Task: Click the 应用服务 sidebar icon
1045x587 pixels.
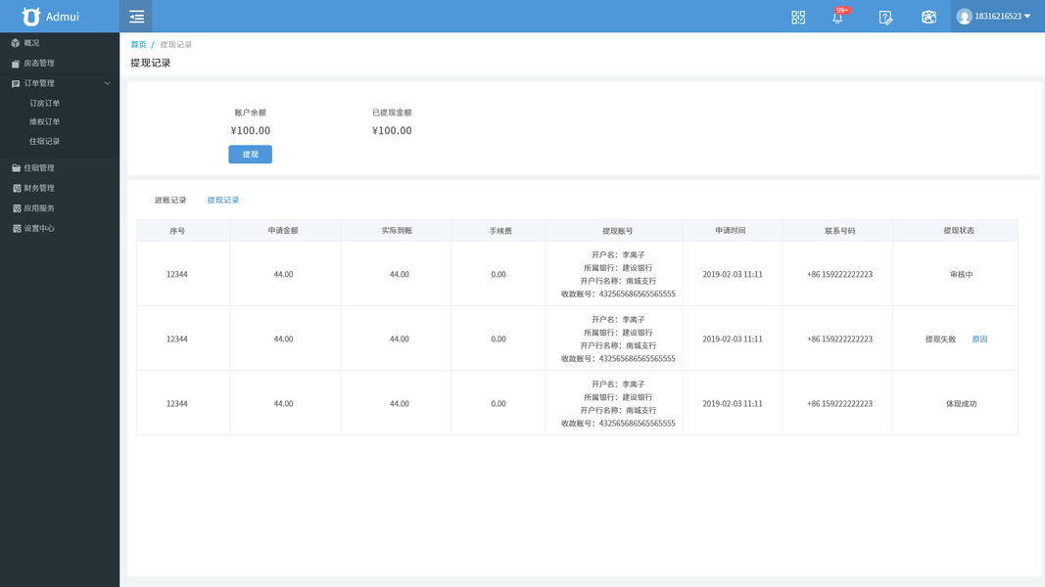Action: click(17, 208)
